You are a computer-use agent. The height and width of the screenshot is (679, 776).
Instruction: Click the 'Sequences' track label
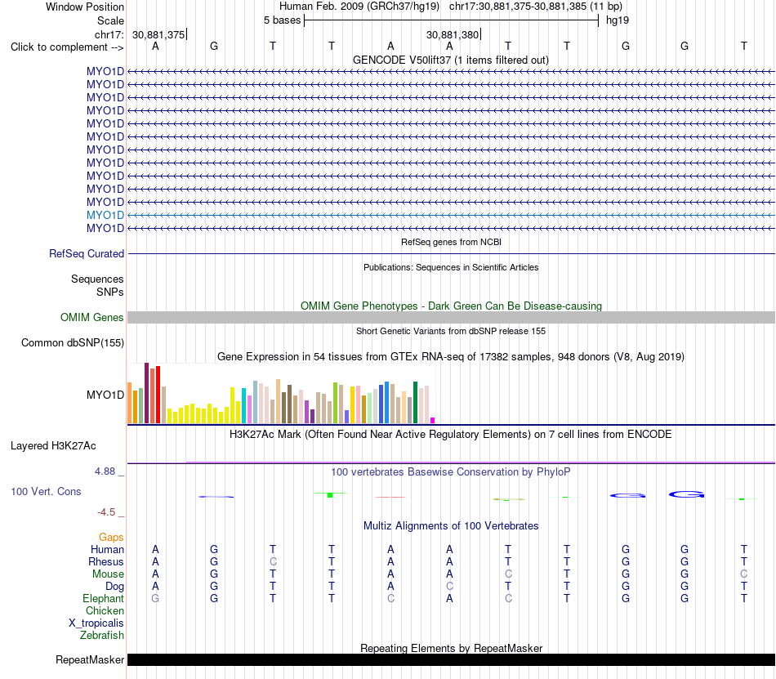pos(97,279)
